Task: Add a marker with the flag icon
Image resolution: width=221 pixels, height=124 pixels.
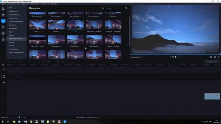Action: 63,62
